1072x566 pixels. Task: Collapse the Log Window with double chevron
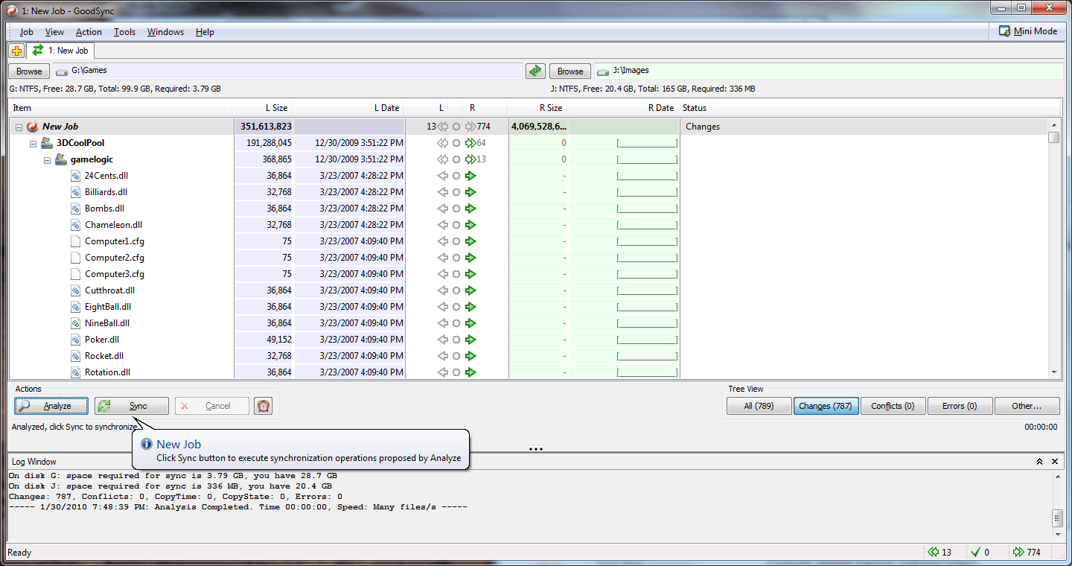coord(1039,462)
